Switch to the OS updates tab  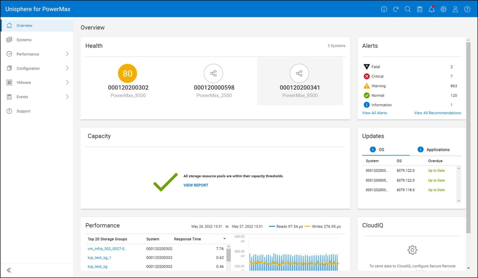coord(386,150)
